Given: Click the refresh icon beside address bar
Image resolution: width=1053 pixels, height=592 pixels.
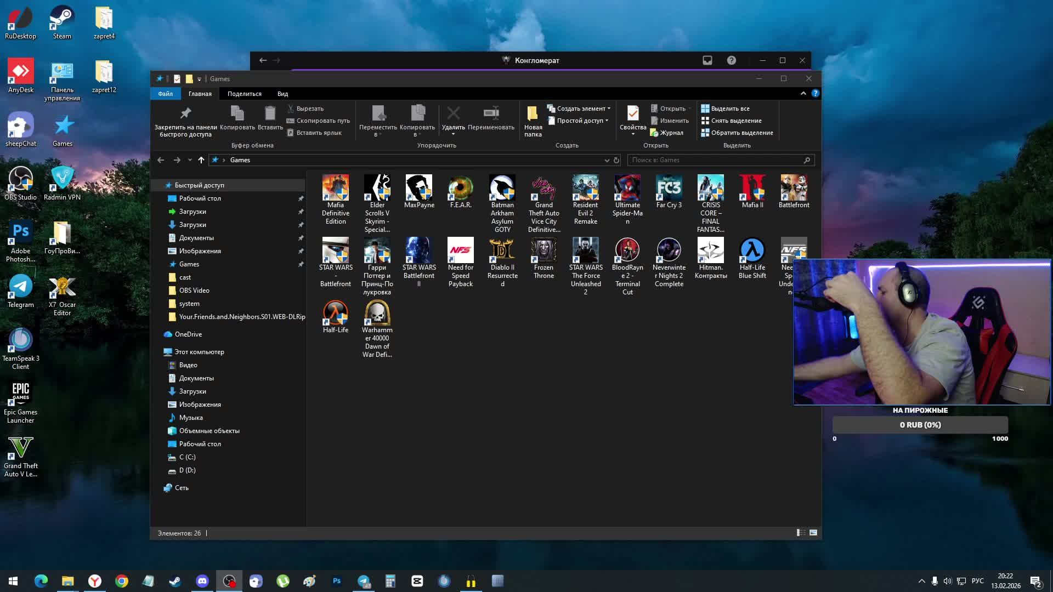Looking at the screenshot, I should [x=616, y=160].
